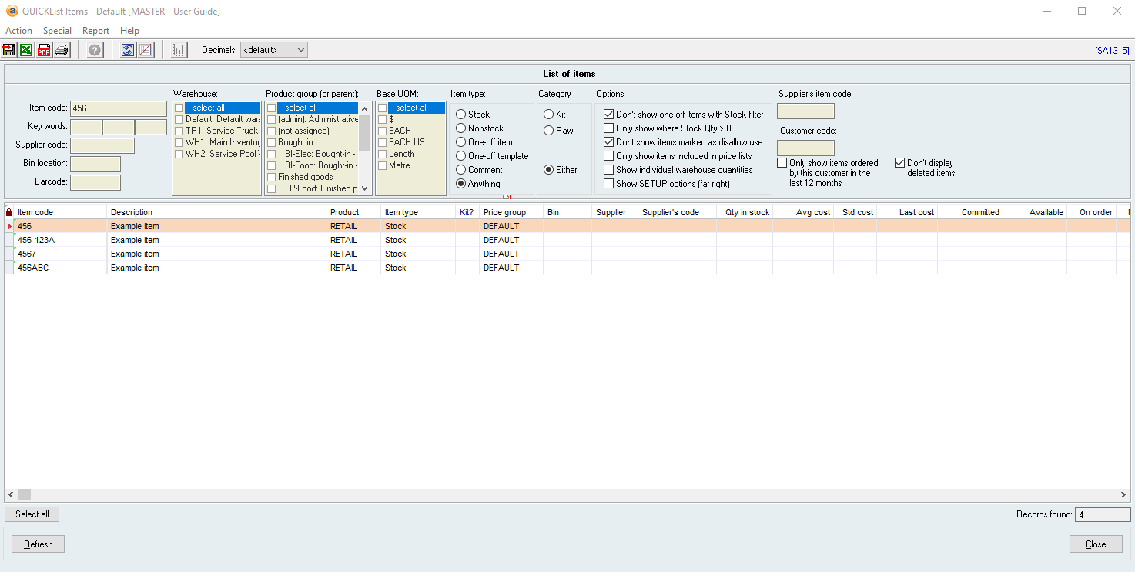Open the Special menu
Screen dimensions: 1135x572
tap(57, 31)
